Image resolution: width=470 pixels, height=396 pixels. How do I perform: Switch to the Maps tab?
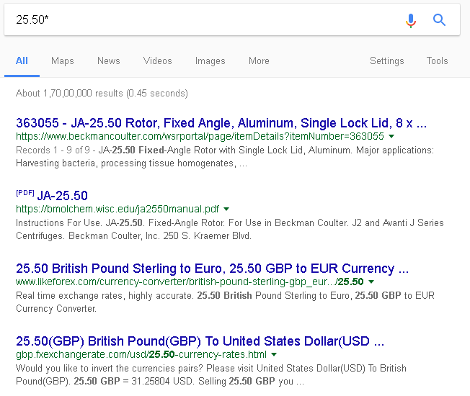point(63,61)
